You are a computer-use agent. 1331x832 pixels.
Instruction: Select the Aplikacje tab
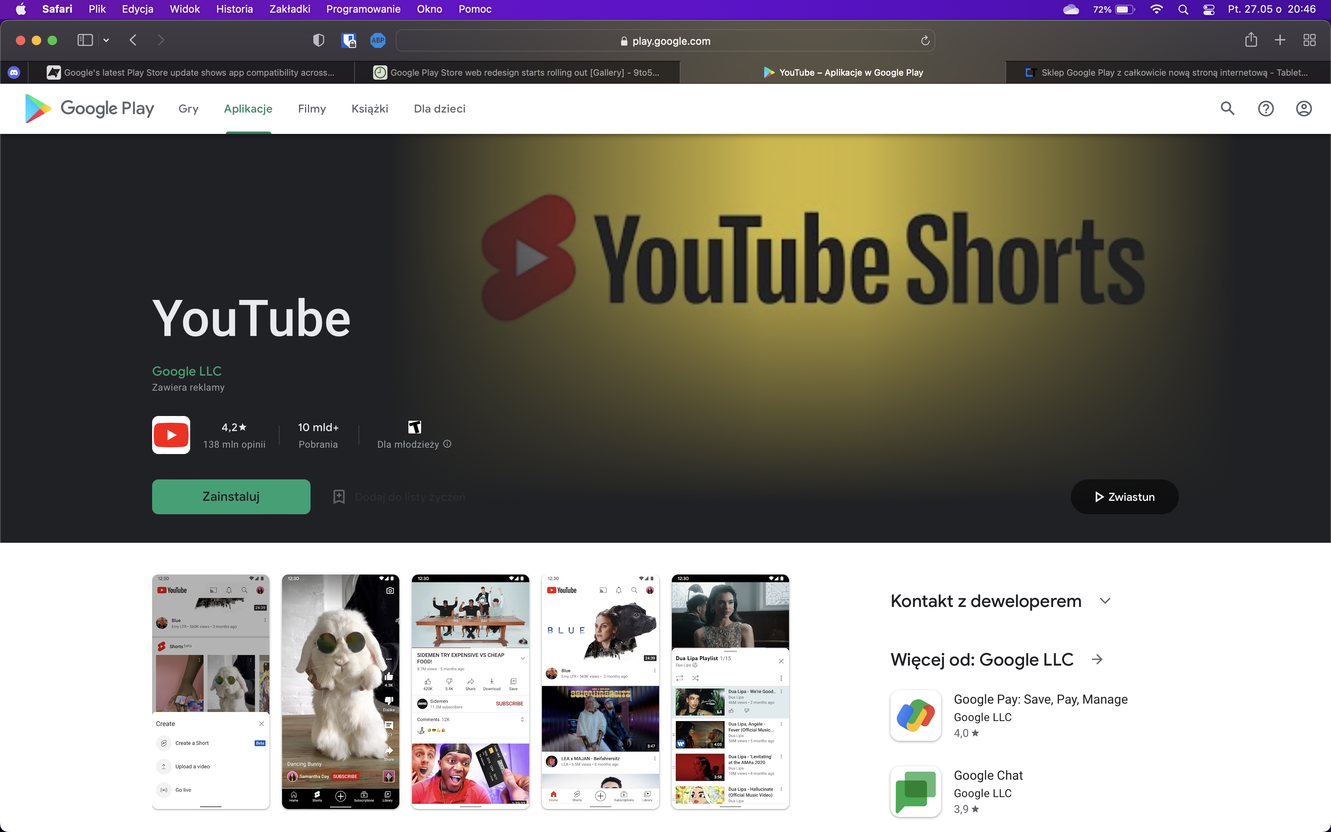[x=248, y=109]
